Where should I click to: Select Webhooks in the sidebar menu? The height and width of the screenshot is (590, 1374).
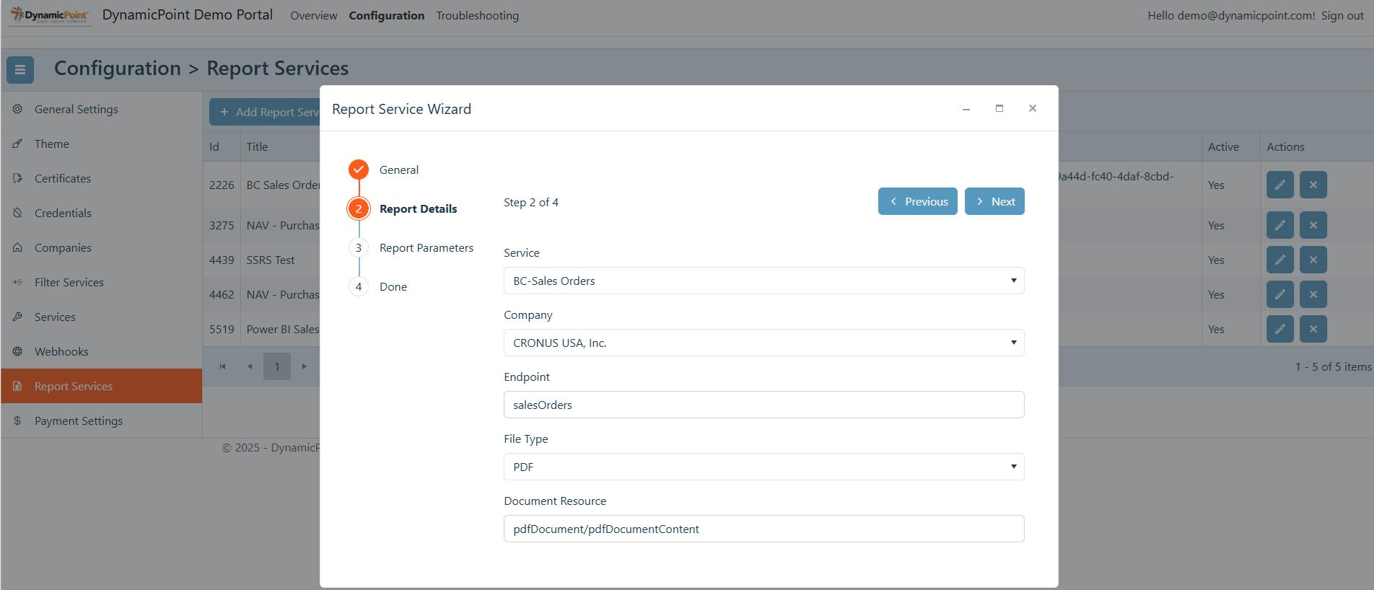[101, 351]
